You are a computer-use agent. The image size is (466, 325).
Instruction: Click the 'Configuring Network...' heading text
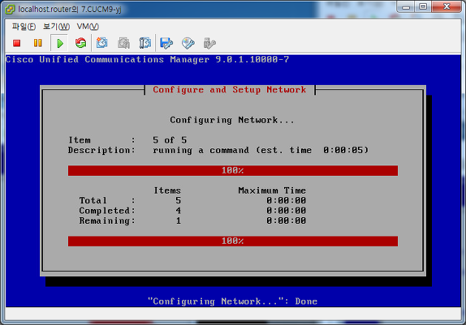pyautogui.click(x=232, y=120)
